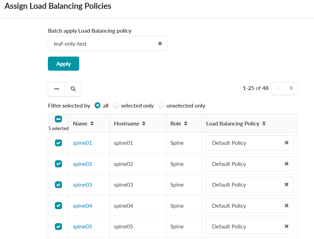This screenshot has width=314, height=239.
Task: Uncheck the spine02 row checkbox
Action: [58, 164]
